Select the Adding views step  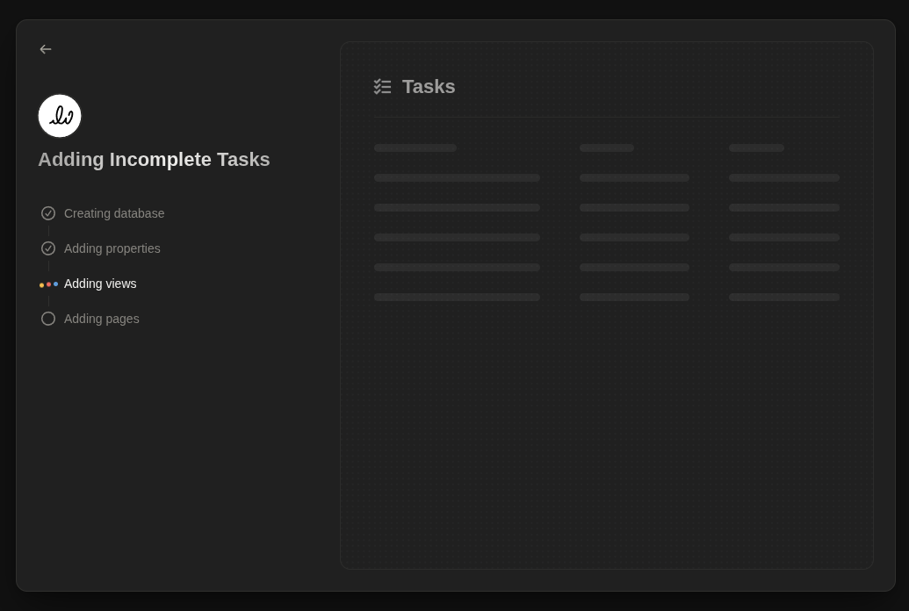tap(100, 284)
